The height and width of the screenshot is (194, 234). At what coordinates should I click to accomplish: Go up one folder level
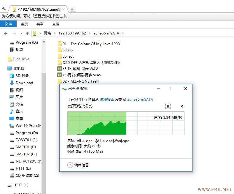click(28, 34)
